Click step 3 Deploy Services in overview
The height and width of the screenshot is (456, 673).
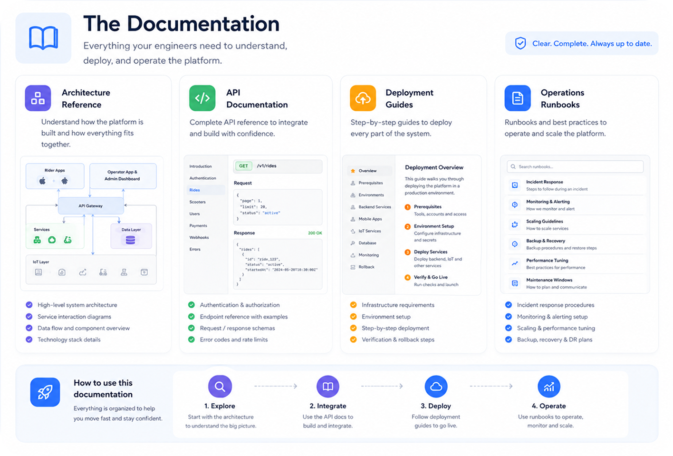click(x=431, y=252)
